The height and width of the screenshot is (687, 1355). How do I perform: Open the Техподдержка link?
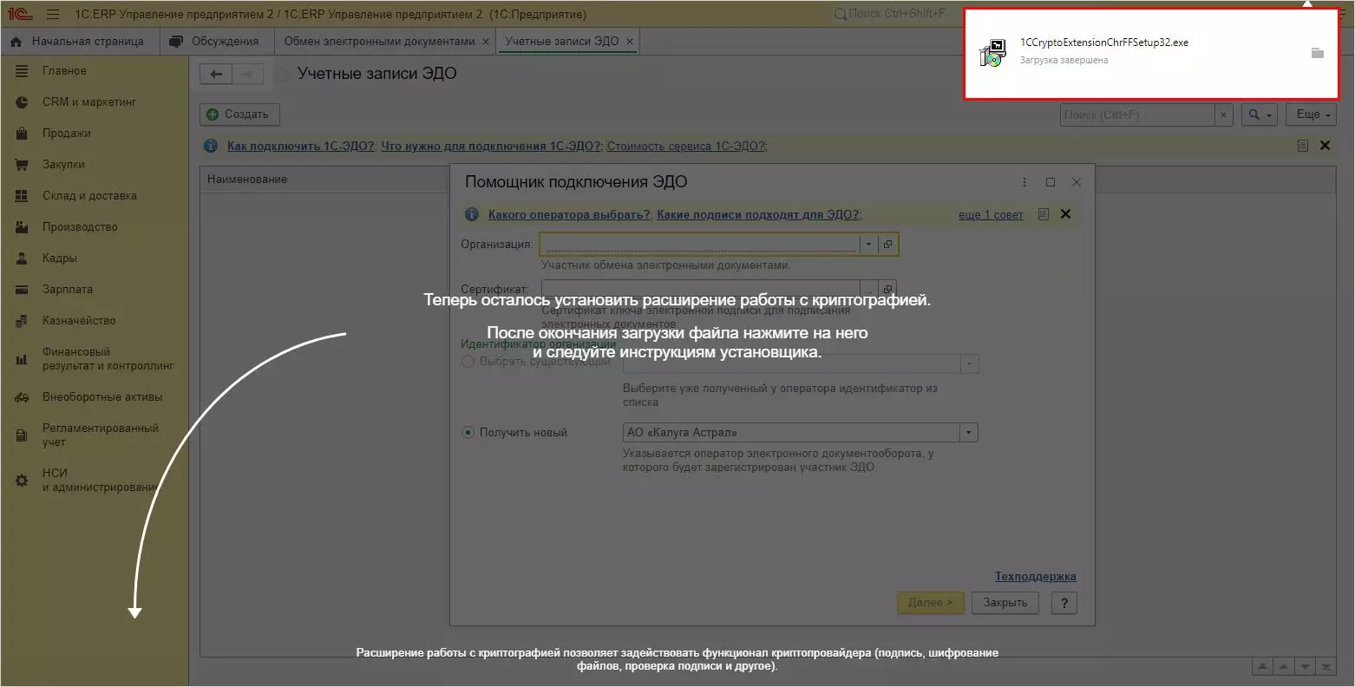[1035, 577]
